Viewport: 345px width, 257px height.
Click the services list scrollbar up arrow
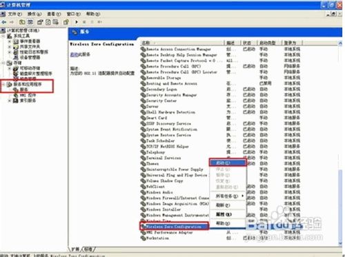click(340, 43)
